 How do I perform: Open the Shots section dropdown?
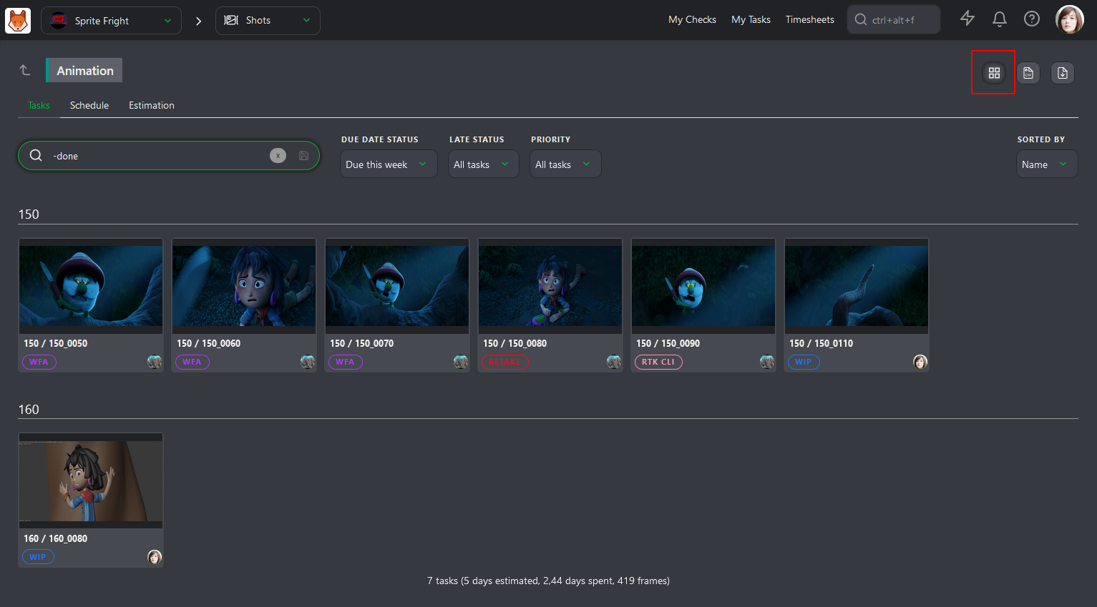tap(268, 21)
